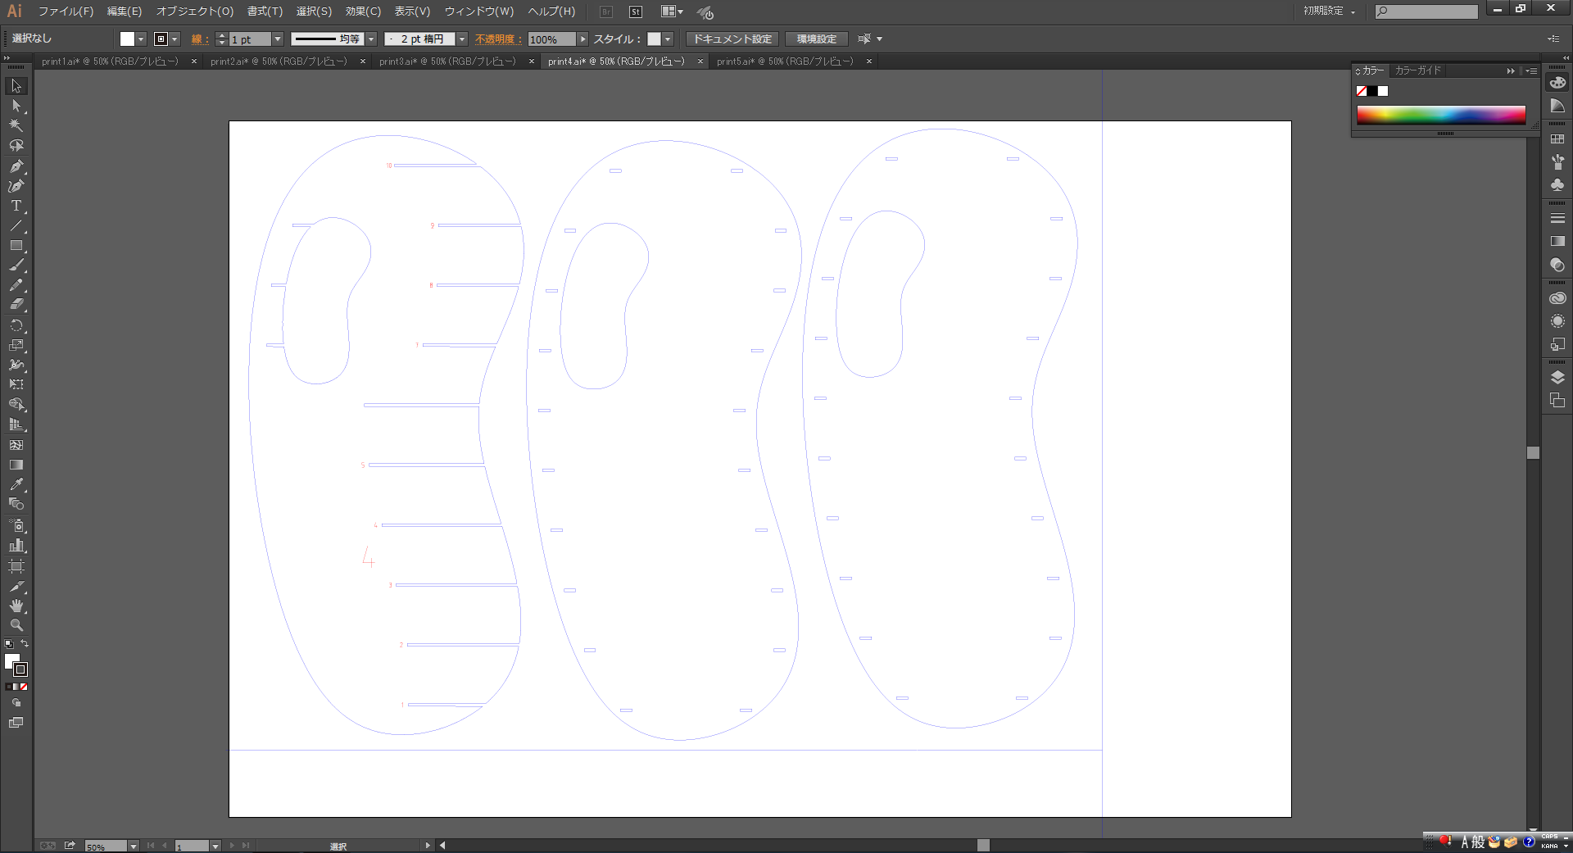Select the Rectangle tool
Image resolution: width=1573 pixels, height=853 pixels.
(x=16, y=245)
